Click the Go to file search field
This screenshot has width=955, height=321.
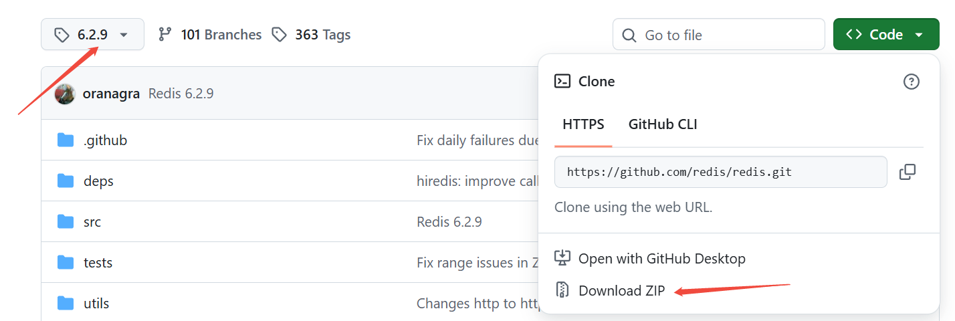pyautogui.click(x=719, y=35)
